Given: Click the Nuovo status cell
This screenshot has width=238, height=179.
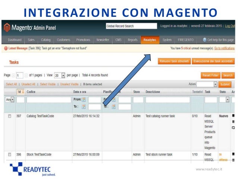Looking at the screenshot, I should point(223,116).
